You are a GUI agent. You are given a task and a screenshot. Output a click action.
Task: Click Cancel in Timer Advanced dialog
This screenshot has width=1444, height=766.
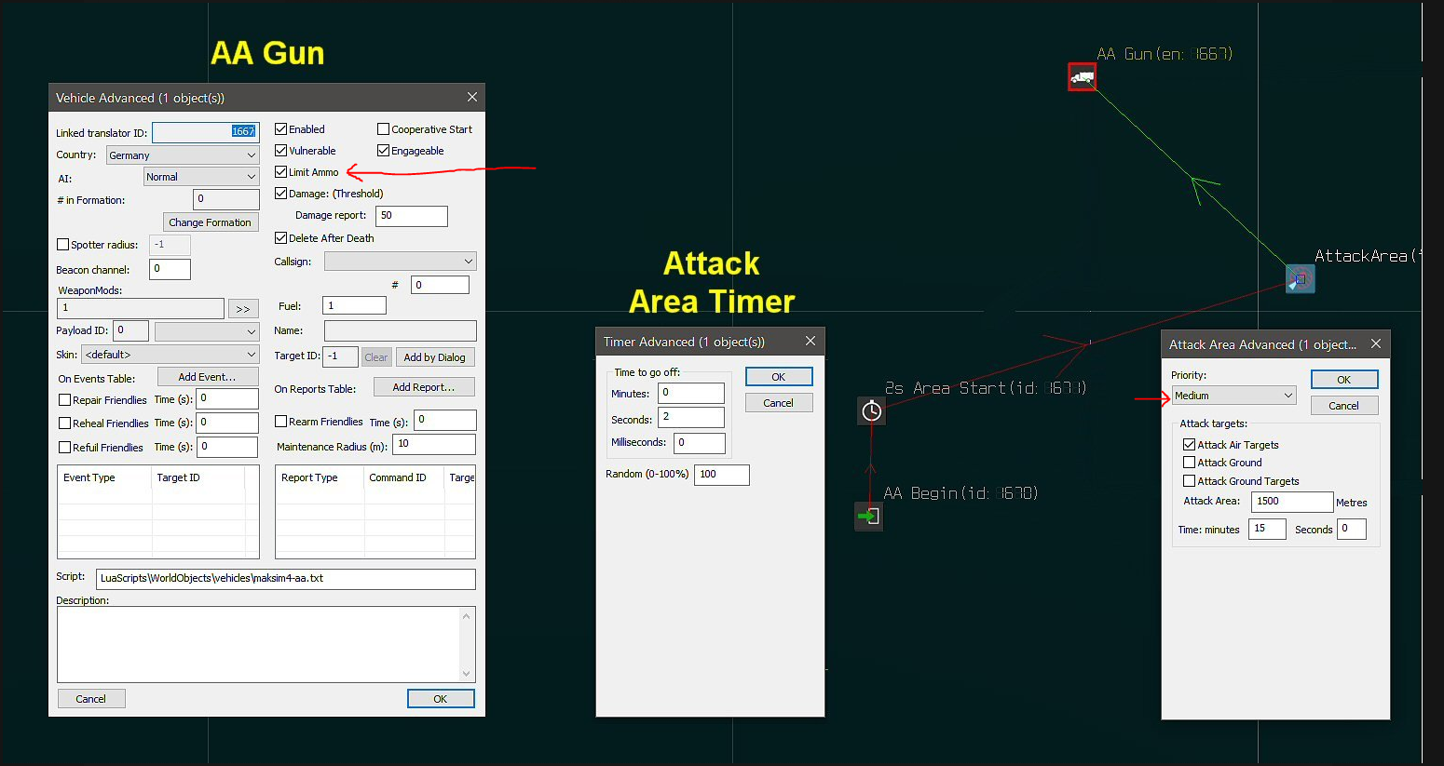[x=779, y=403]
